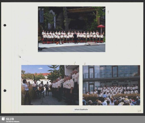Click the 'Wir führen Wissen.' tagline

(x=13, y=122)
